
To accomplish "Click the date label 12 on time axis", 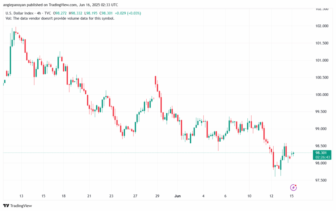I will [x=271, y=196].
